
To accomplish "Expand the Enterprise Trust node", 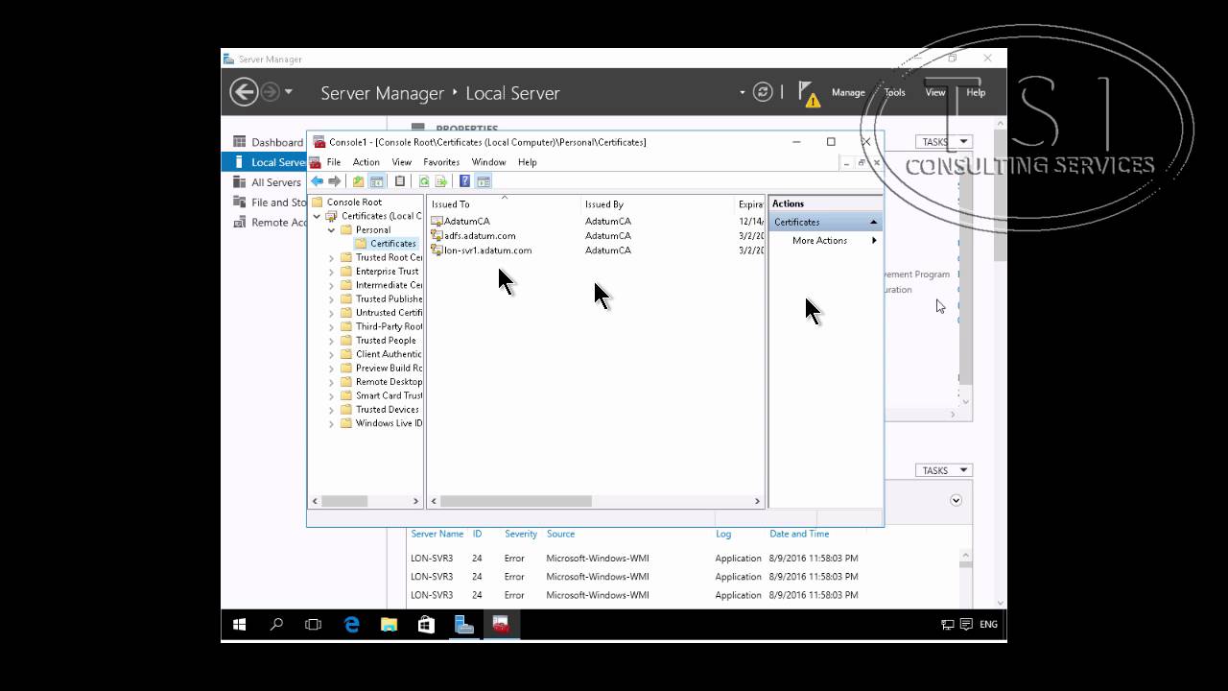I will 332,272.
